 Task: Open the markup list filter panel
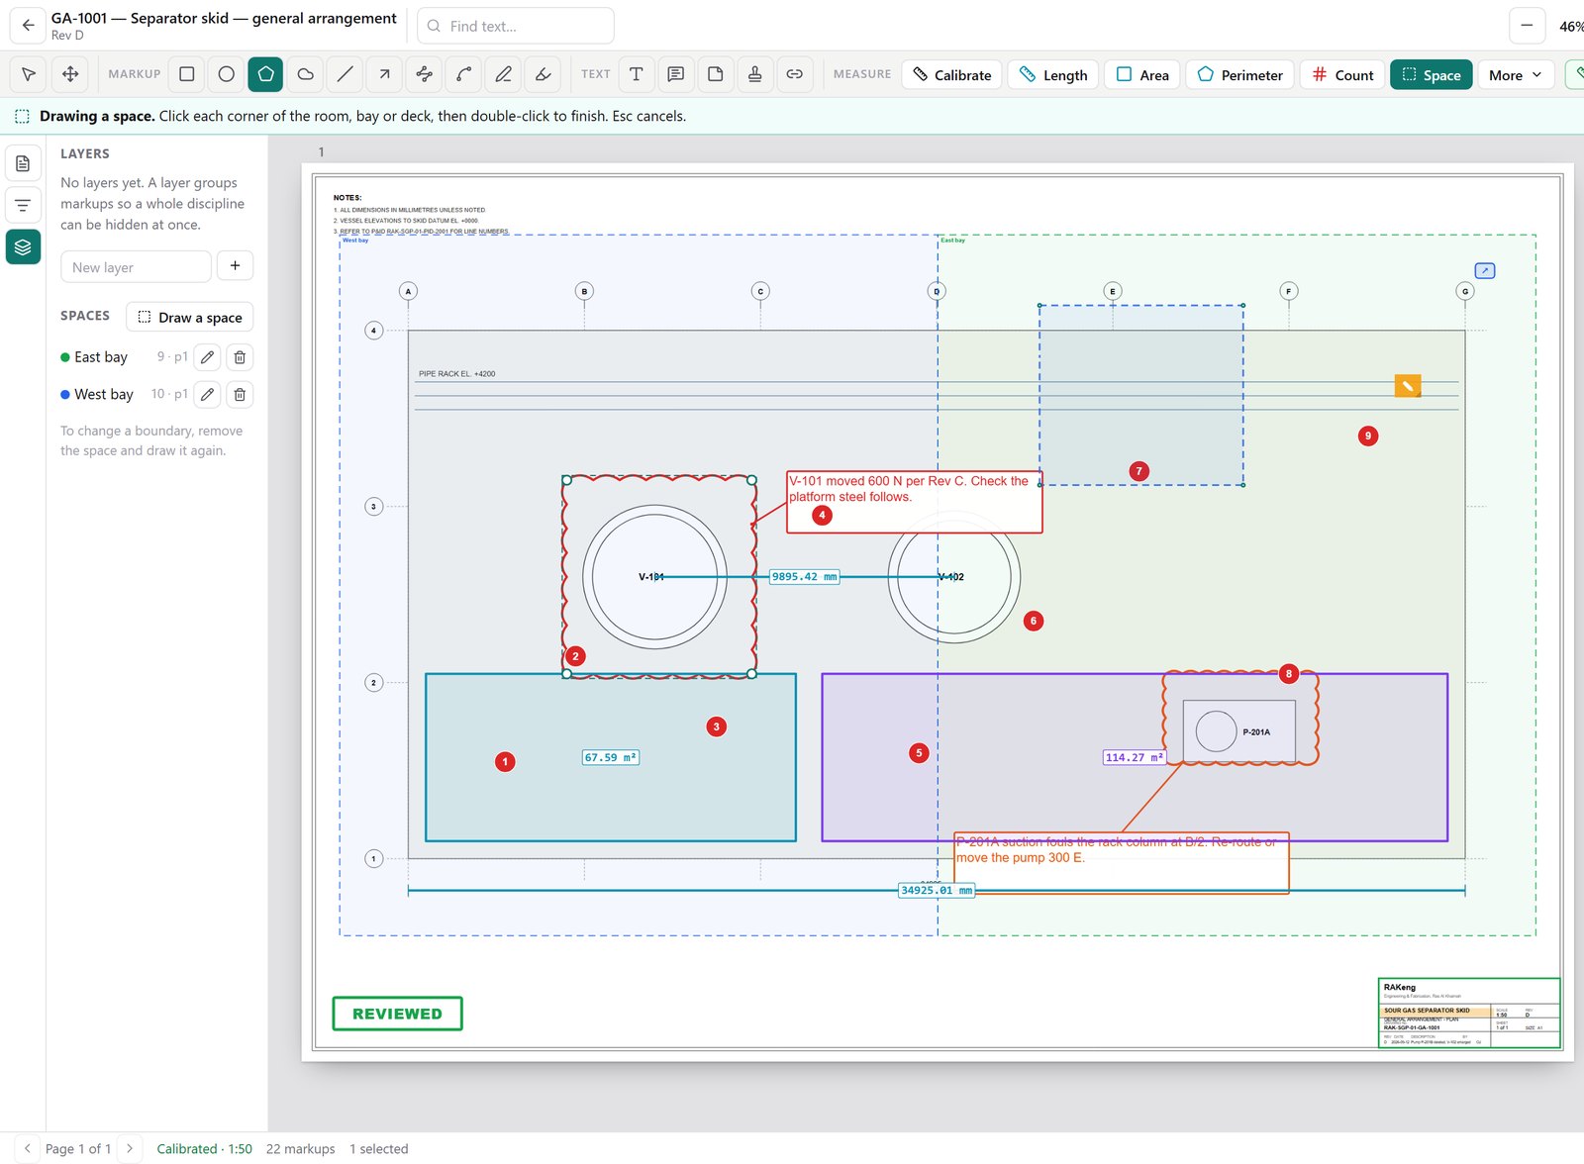pyautogui.click(x=23, y=205)
